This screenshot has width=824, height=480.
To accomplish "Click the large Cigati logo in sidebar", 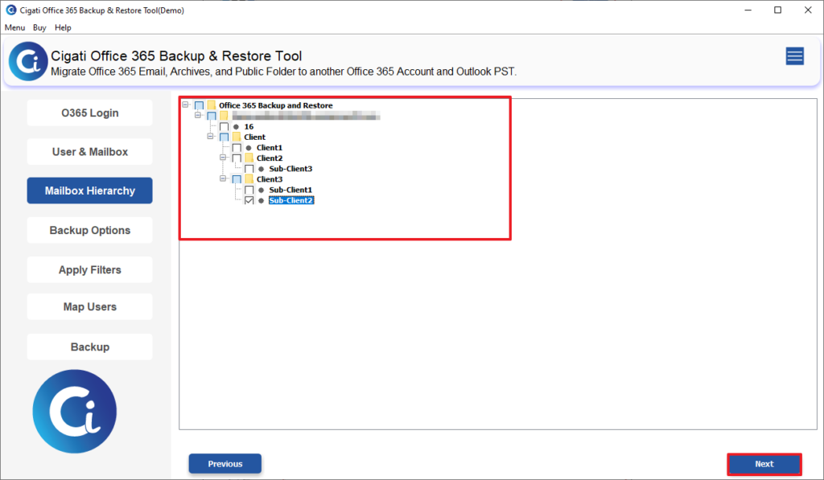I will (75, 411).
